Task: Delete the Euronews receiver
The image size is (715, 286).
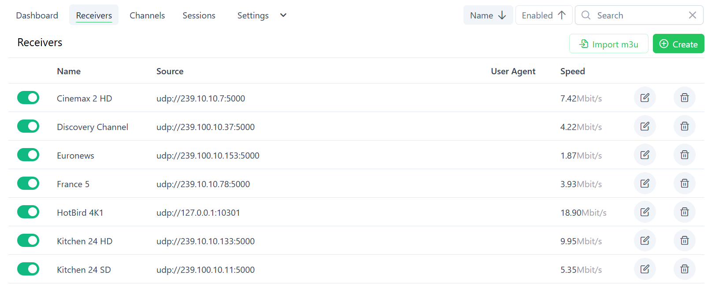Action: [684, 155]
